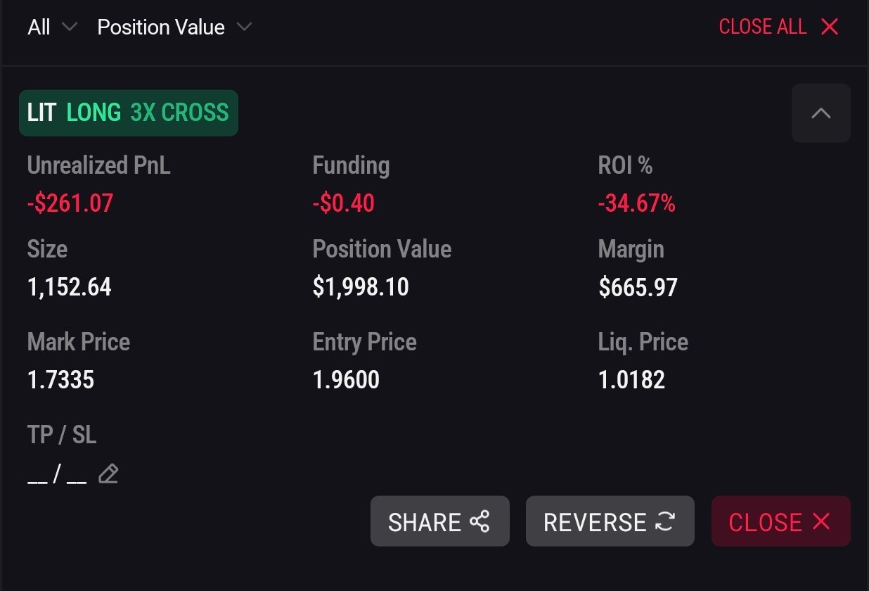Open the All positions filter dropdown
The width and height of the screenshot is (869, 591).
[51, 27]
